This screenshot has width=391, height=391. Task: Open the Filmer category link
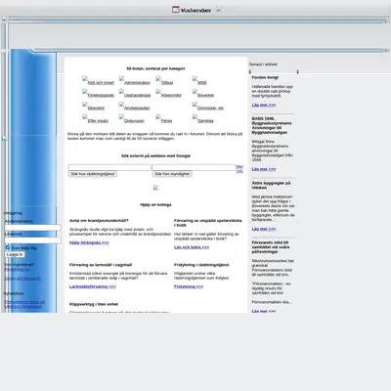point(166,121)
